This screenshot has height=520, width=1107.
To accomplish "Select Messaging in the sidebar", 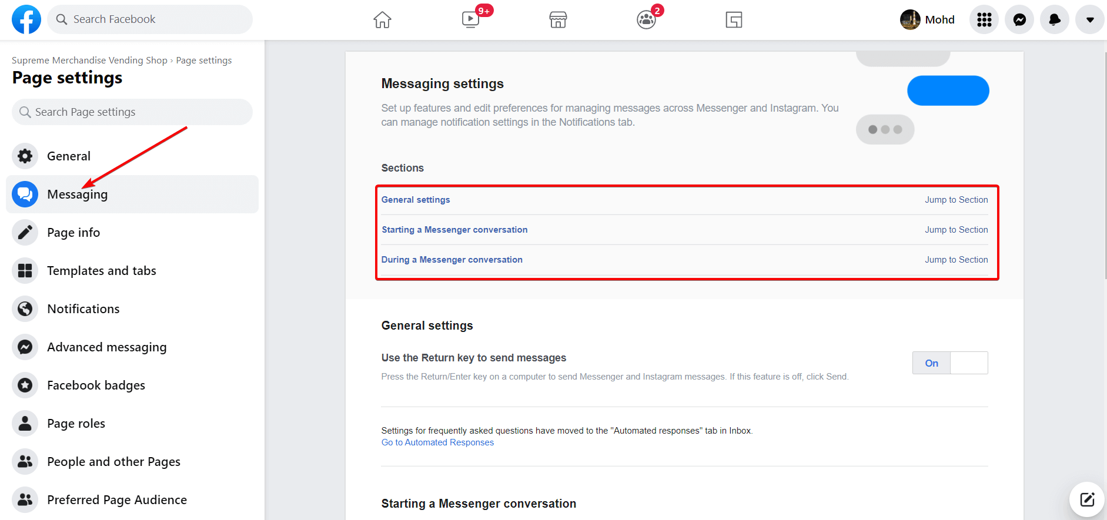I will (x=132, y=194).
